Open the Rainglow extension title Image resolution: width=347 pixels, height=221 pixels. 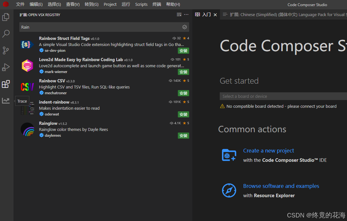point(48,123)
